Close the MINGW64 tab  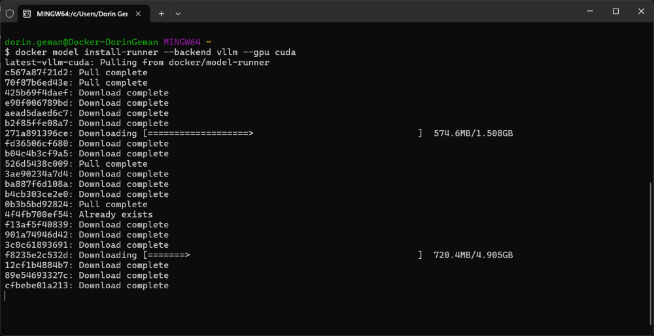click(x=139, y=12)
